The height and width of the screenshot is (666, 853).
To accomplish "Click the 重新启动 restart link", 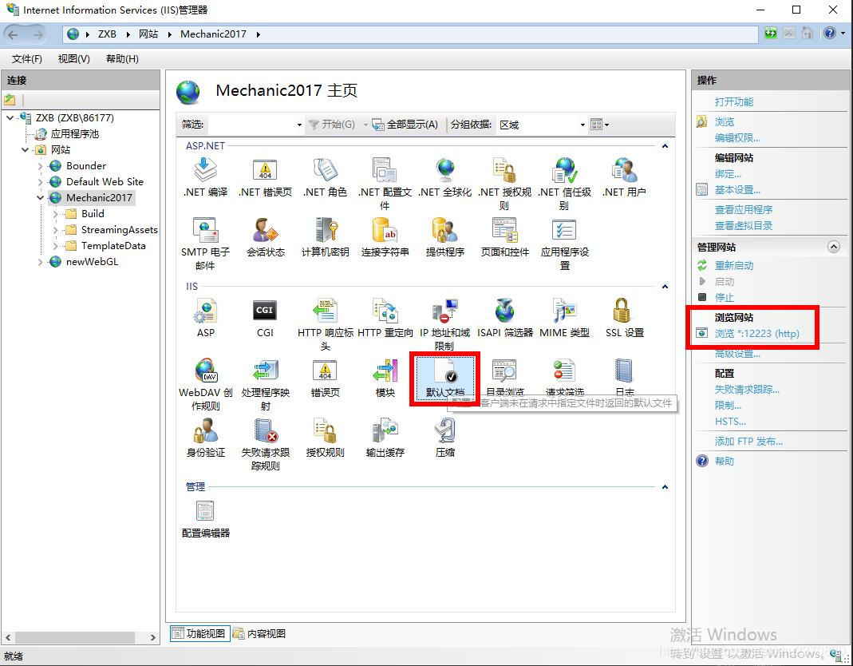I will 734,266.
